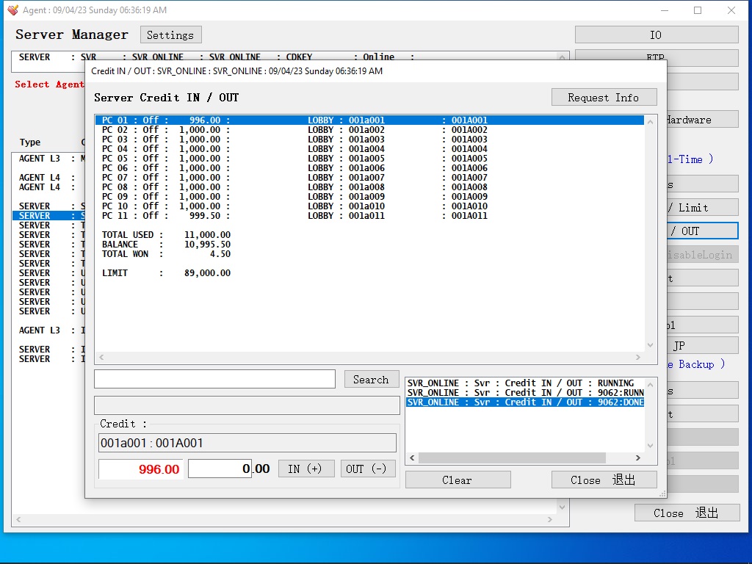The image size is (752, 564).
Task: Maximize the Agent main window
Action: [x=698, y=10]
